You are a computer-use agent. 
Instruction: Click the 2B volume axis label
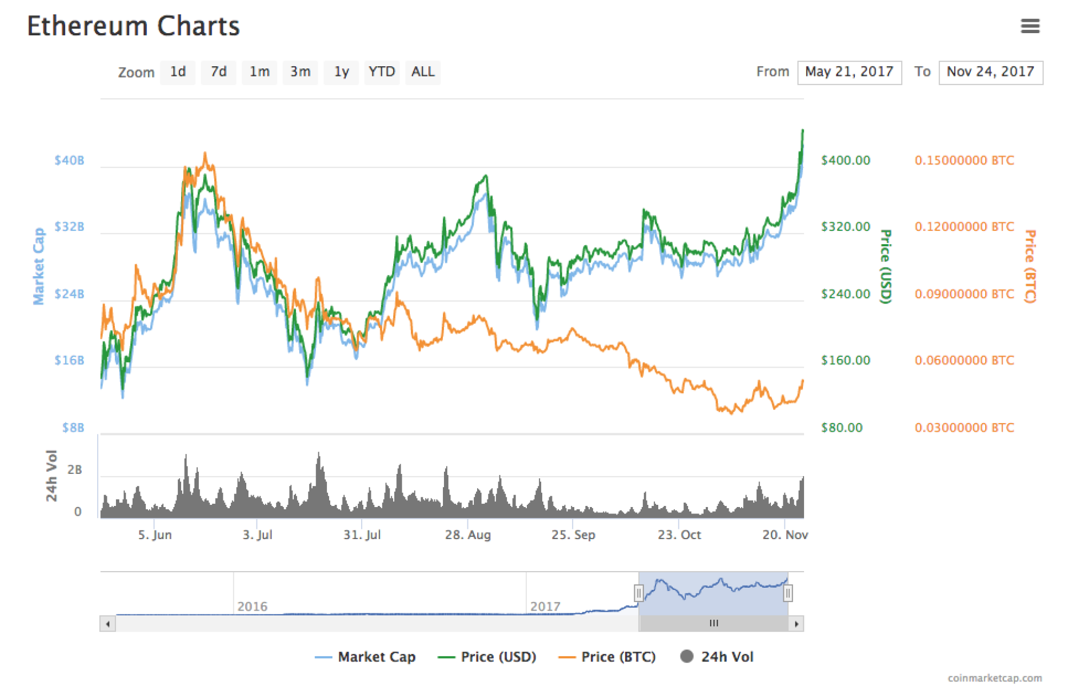click(75, 470)
